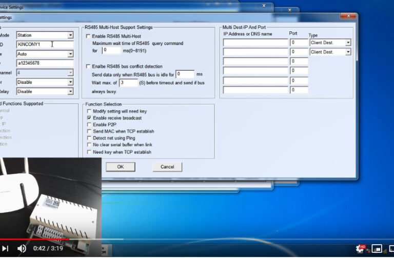Toggle miniplayer icon in video controls
The height and width of the screenshot is (258, 394).
pyautogui.click(x=377, y=249)
